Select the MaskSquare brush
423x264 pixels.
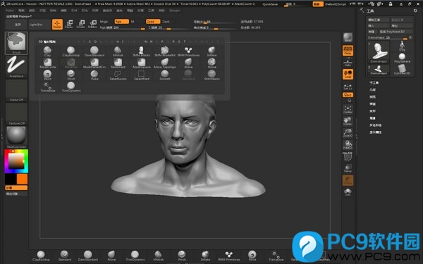142,63
